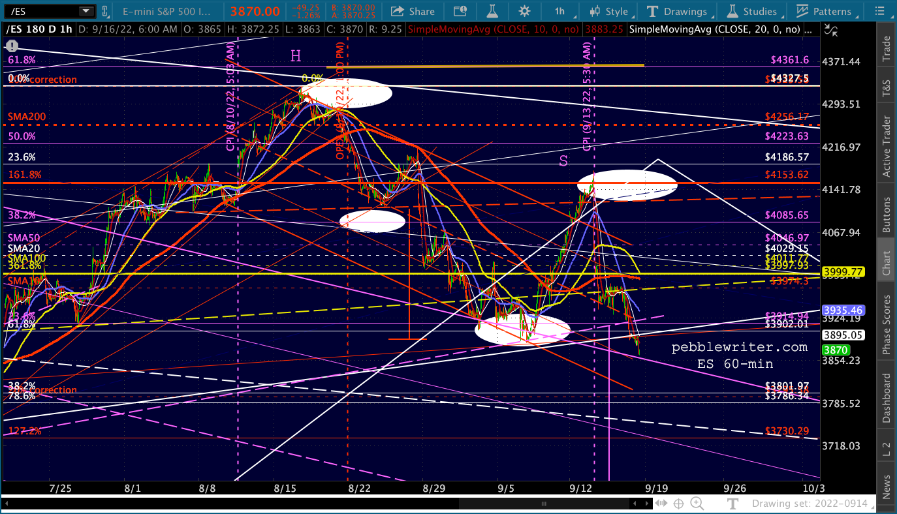Open the Studies menu

[x=752, y=11]
